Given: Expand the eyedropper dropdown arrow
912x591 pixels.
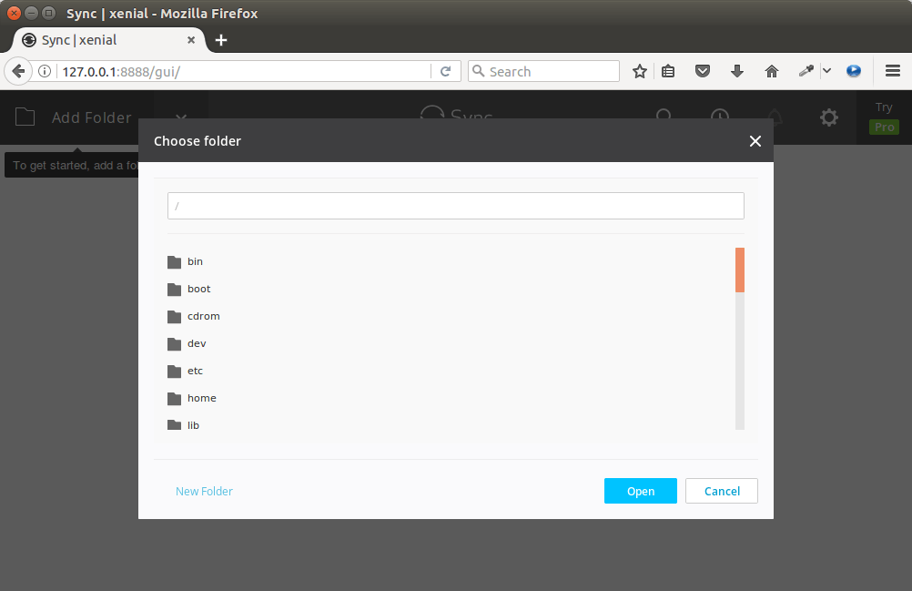Looking at the screenshot, I should (x=826, y=71).
